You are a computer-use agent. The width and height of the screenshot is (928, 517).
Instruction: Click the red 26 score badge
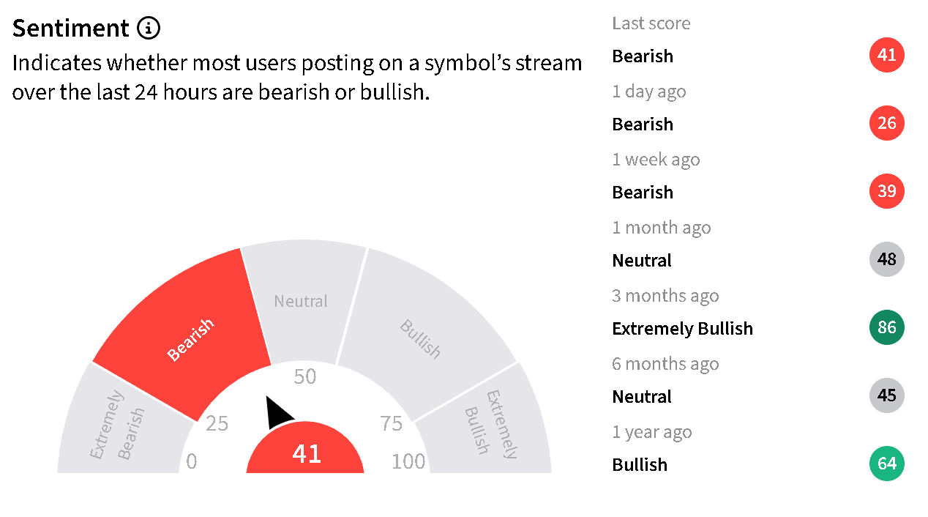point(887,123)
